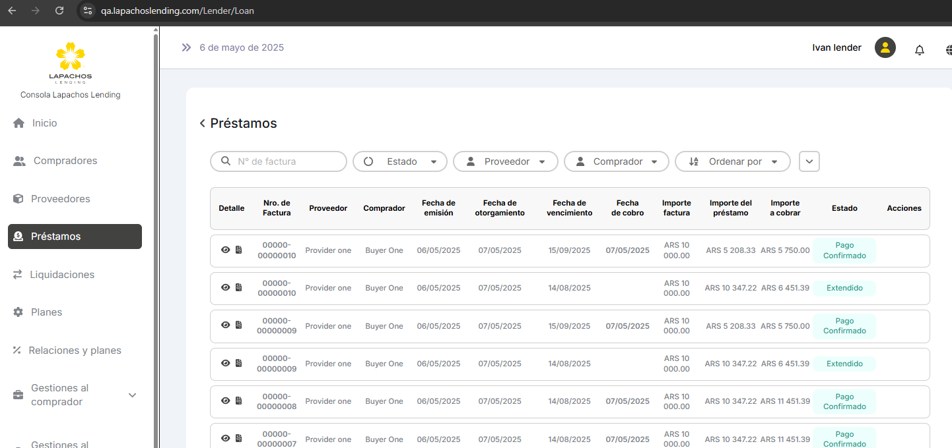952x448 pixels.
Task: Click the browser reload icon
Action: (x=59, y=11)
